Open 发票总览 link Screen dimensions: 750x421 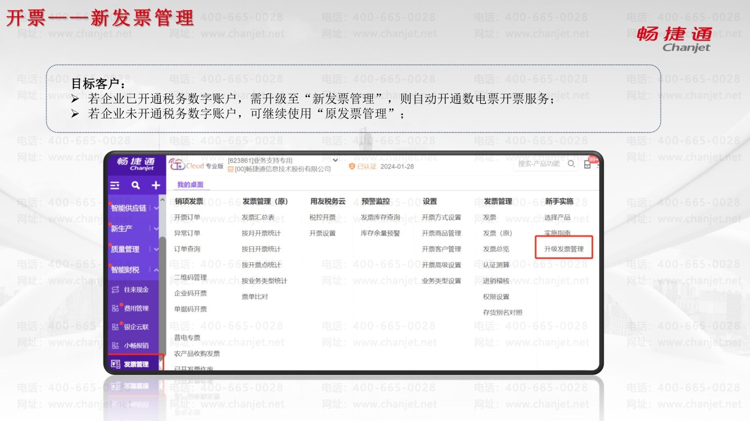coord(496,249)
